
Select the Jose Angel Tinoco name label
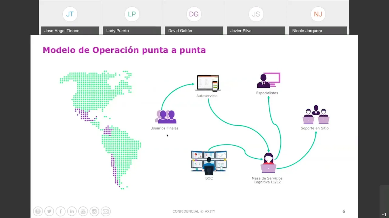(70, 31)
